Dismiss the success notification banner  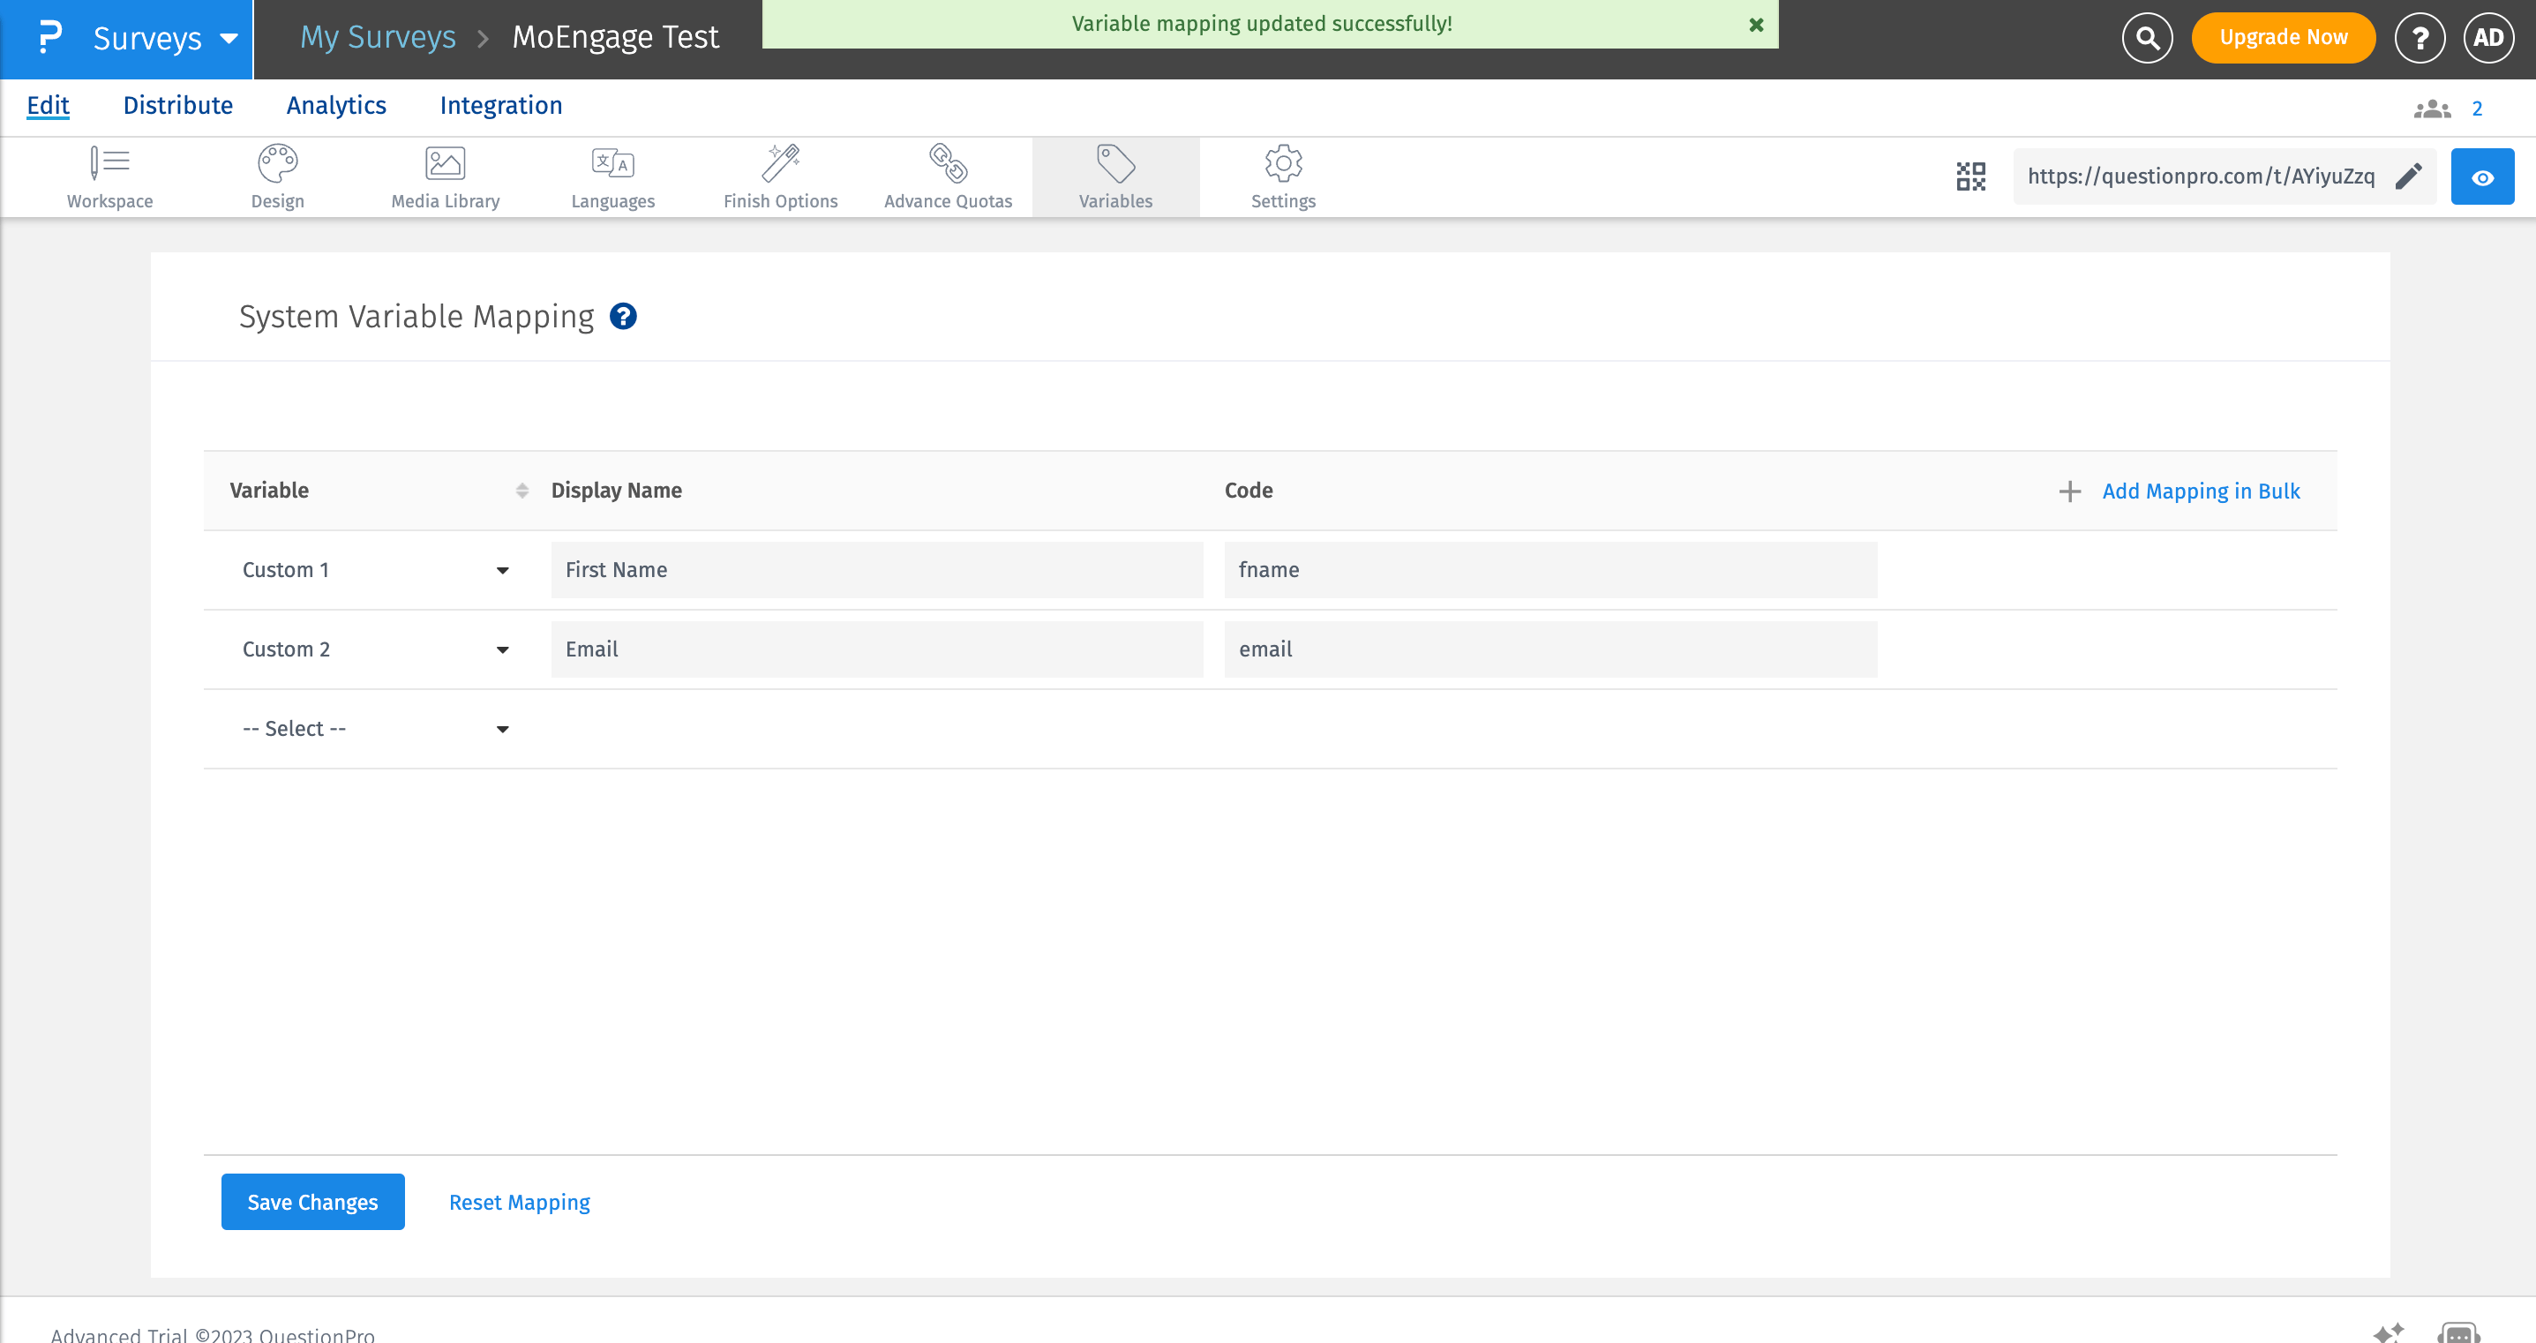point(1755,25)
